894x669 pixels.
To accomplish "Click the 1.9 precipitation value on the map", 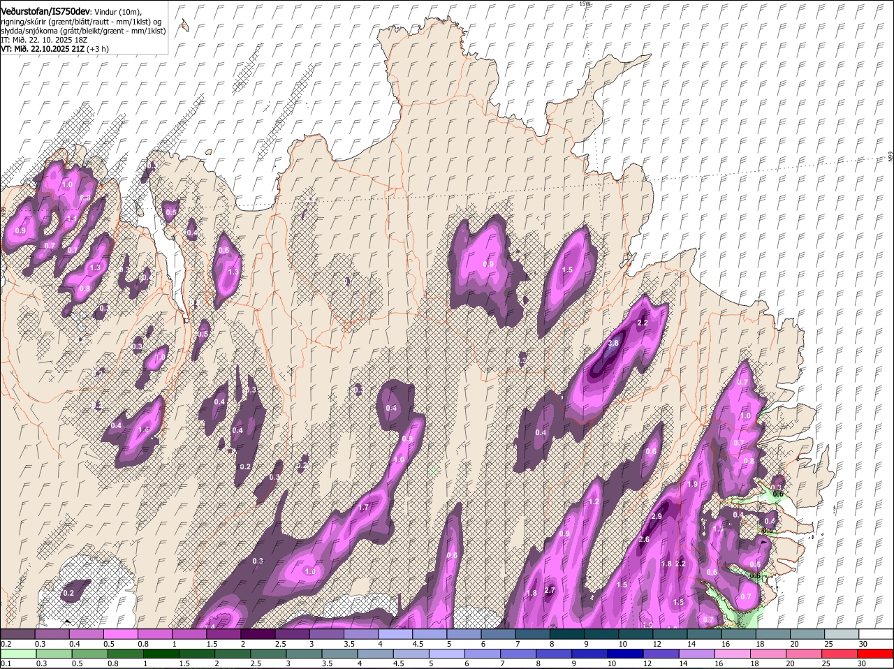I will coord(693,484).
